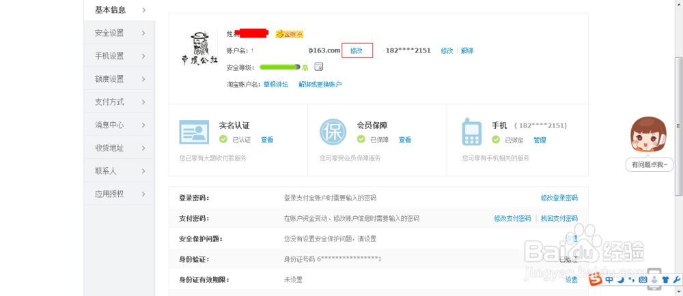Click the 安全保护问题 row label
The height and width of the screenshot is (296, 683).
pyautogui.click(x=201, y=239)
